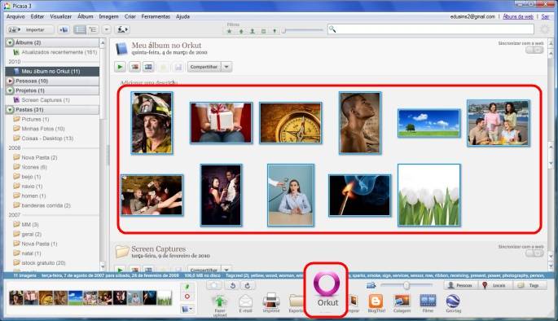Toggle the uploaded photos filter
558x321 pixels.
pyautogui.click(x=241, y=31)
